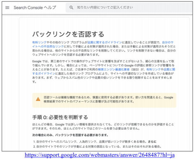The height and width of the screenshot is (159, 194).
Task: Open 品質に関するガイドライン link in first paragraph
Action: [x=105, y=42]
